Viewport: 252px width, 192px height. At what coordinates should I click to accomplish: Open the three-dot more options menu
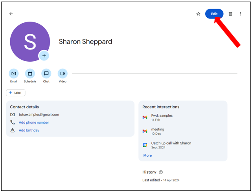pos(240,14)
